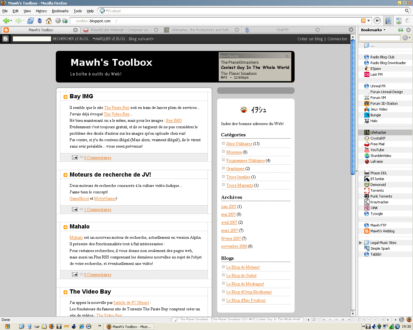The width and height of the screenshot is (413, 330).
Task: Click Mawh's Toolbox taskbar window button
Action: 129,326
